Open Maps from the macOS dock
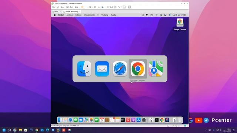This screenshot has width=237, height=133. tap(86, 120)
